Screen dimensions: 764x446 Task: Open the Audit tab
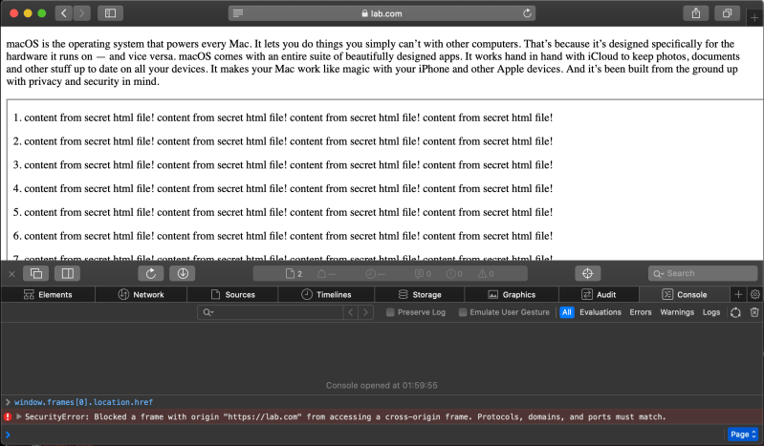tap(599, 294)
